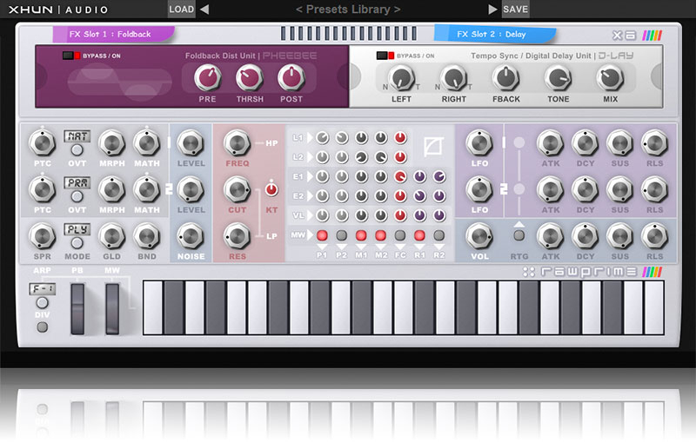Toggle the RTG retrigger button
696x442 pixels.
click(518, 235)
